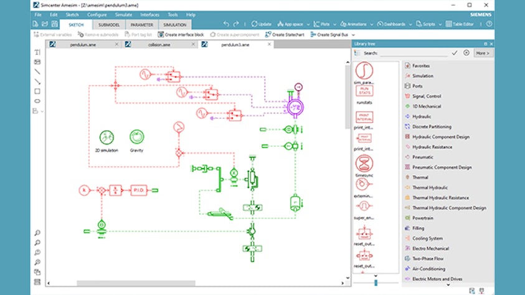Close the pendulum3.ame tab
Viewport: 525px width, 295px height.
pyautogui.click(x=269, y=44)
